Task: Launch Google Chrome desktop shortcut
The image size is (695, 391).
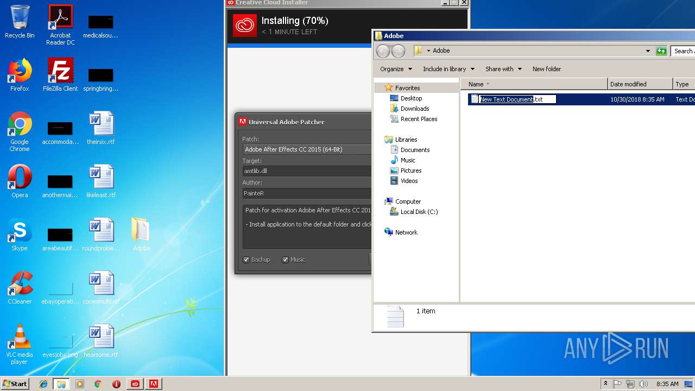Action: (20, 131)
